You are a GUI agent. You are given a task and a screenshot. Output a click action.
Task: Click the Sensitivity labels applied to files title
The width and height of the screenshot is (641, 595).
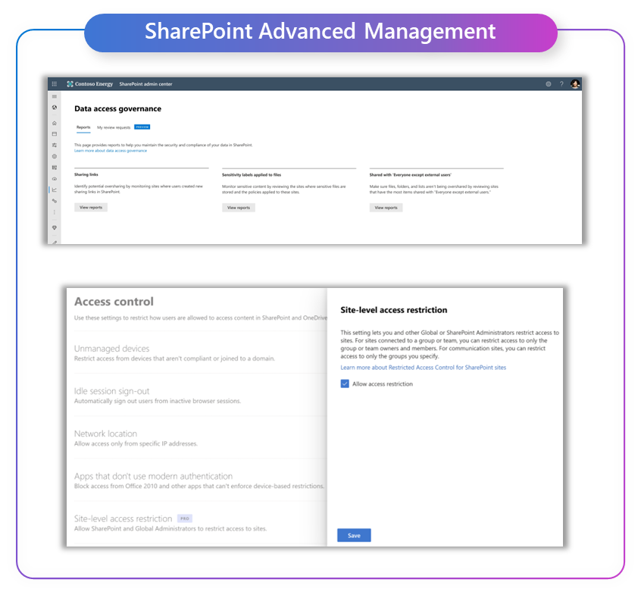pos(252,174)
